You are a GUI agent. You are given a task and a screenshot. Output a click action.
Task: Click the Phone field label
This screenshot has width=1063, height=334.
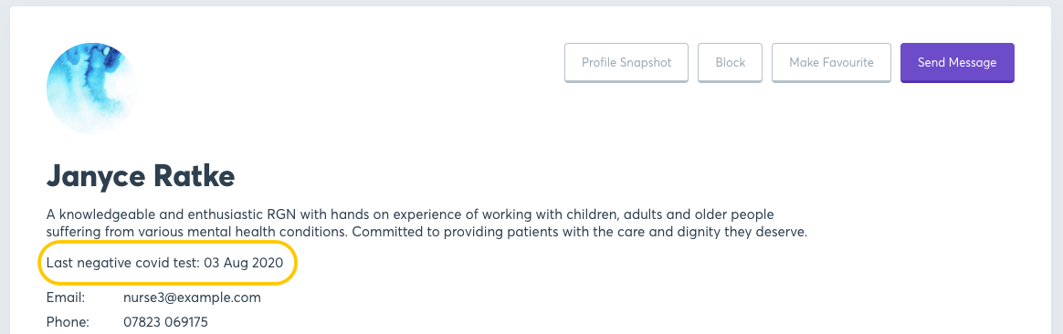point(68,322)
